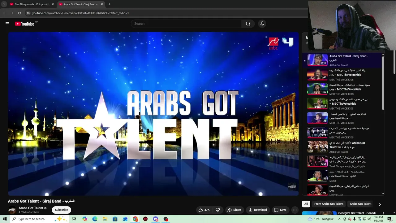
Task: Open the Windows Start menu
Action: pyautogui.click(x=5, y=219)
